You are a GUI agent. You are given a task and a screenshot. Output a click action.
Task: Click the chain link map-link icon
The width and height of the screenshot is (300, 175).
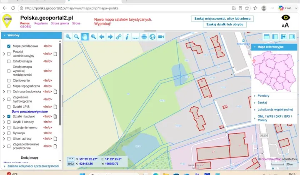pos(119,37)
